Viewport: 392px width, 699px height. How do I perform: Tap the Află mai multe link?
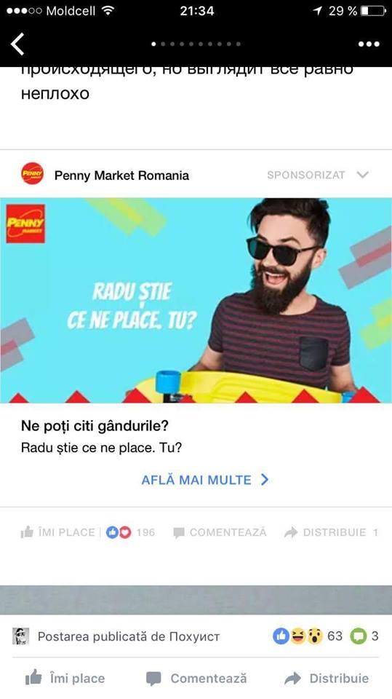(x=196, y=480)
